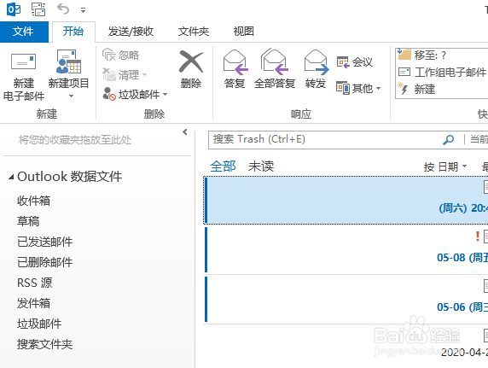
Task: Open the message dated 05-06
Action: (346, 300)
